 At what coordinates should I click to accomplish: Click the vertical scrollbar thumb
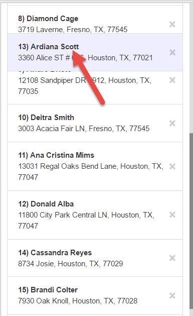pos(191,222)
